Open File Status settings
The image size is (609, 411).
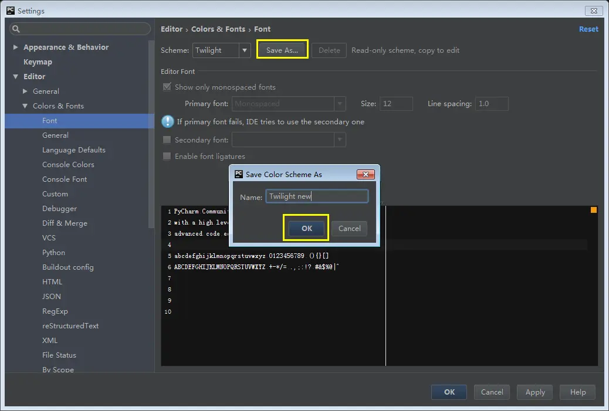coord(59,355)
